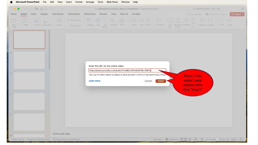This screenshot has width=258, height=145.
Task: Open Header & Footer settings
Action: (x=178, y=23)
